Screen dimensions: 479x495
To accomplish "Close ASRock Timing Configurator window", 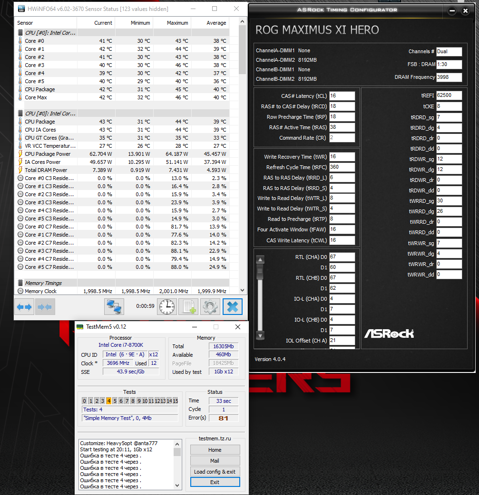I will (x=465, y=11).
